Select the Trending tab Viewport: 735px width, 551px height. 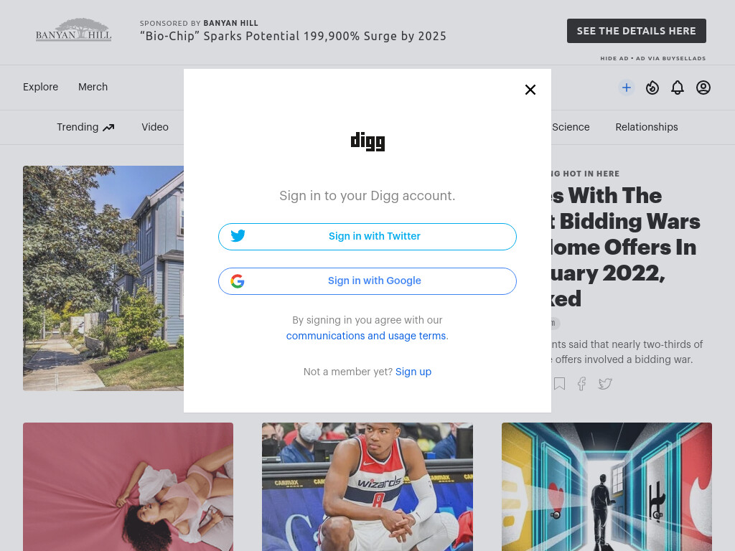click(x=85, y=128)
